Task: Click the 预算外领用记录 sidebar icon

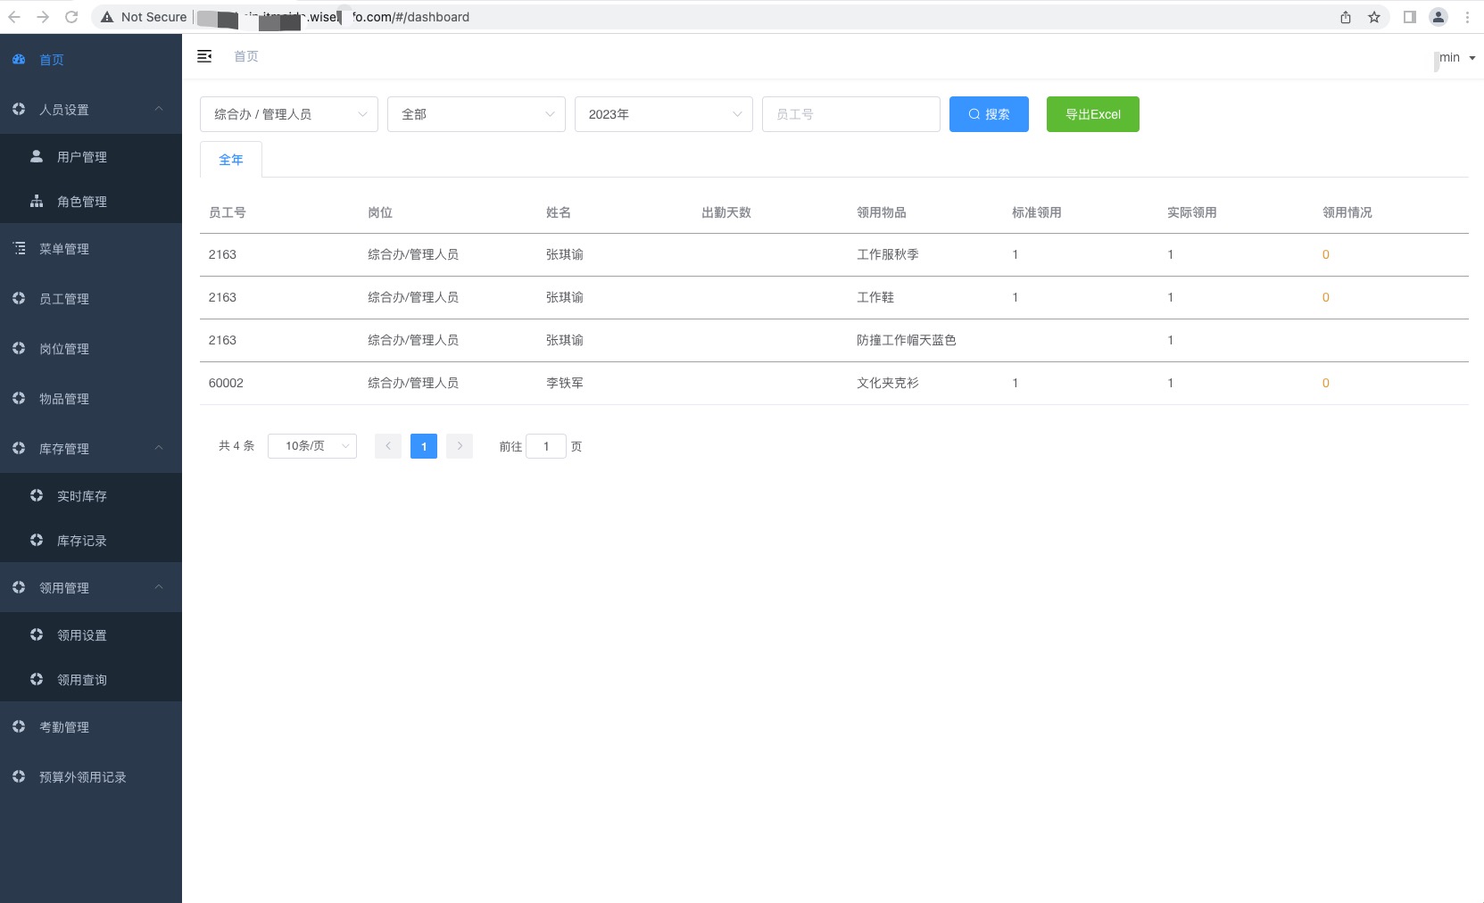Action: [x=19, y=776]
